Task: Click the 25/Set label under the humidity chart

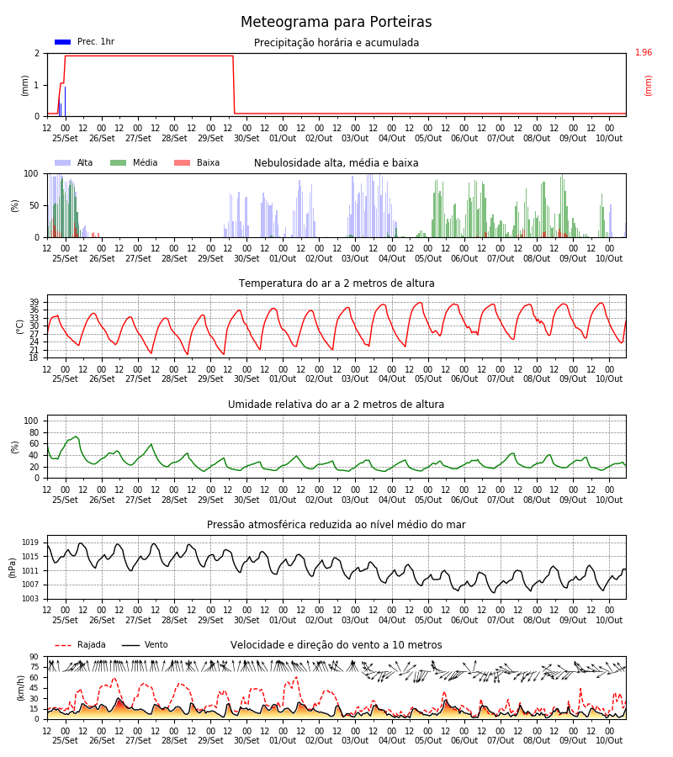Action: 65,500
